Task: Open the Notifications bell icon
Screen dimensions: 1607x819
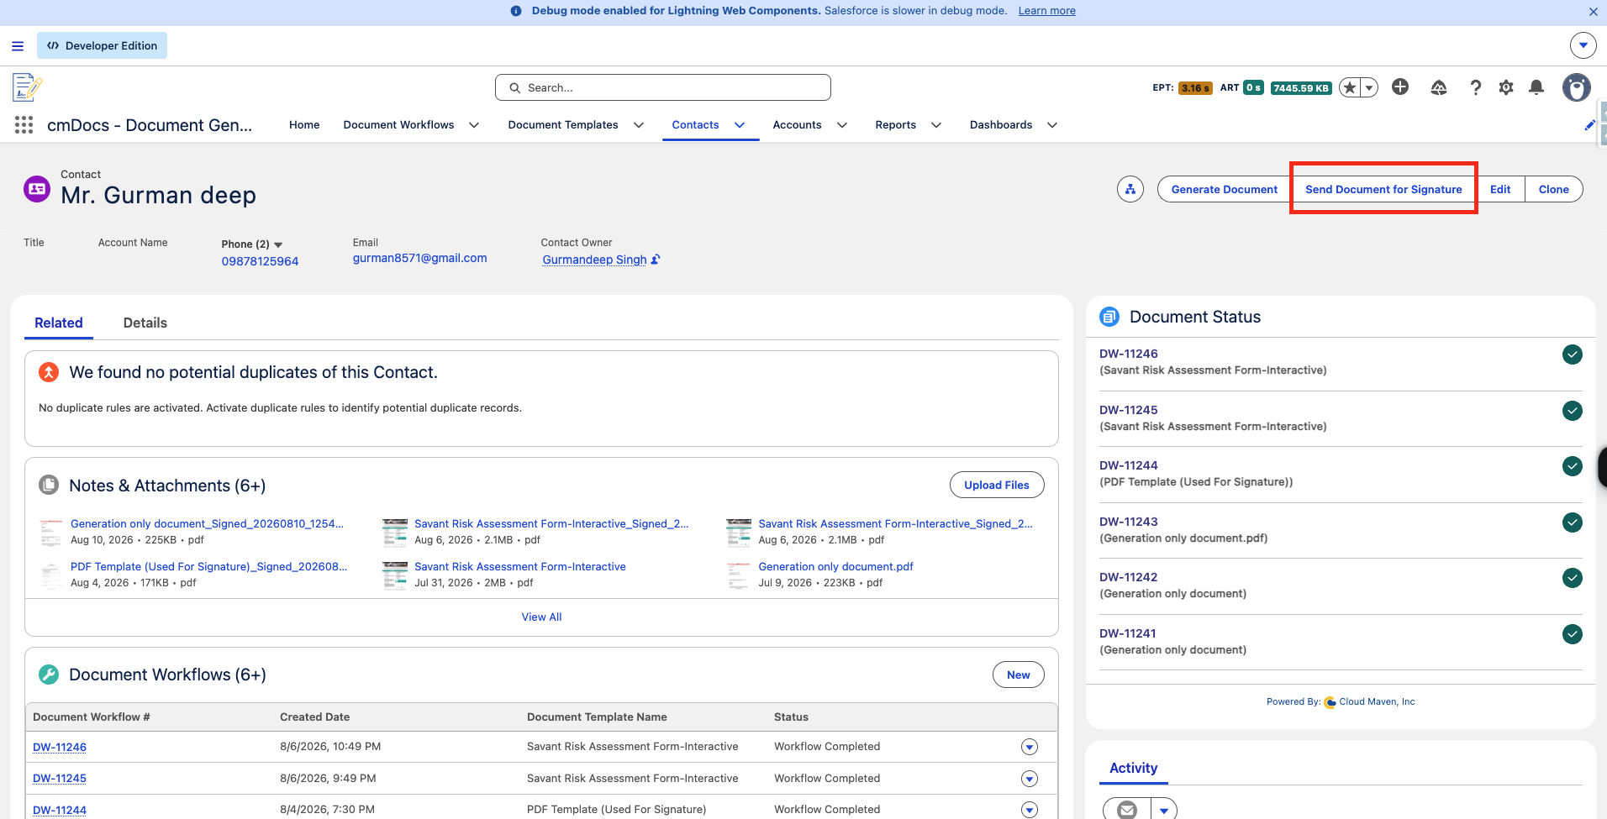Action: tap(1536, 87)
